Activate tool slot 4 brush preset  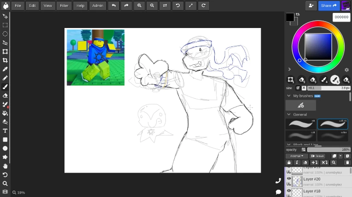pyautogui.click(x=324, y=80)
